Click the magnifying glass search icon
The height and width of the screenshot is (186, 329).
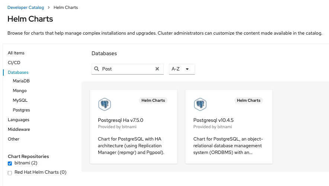(x=97, y=69)
